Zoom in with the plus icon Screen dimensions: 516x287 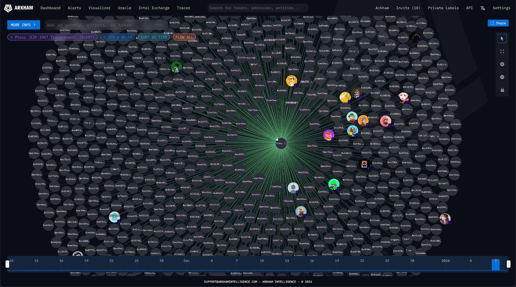[x=502, y=64]
